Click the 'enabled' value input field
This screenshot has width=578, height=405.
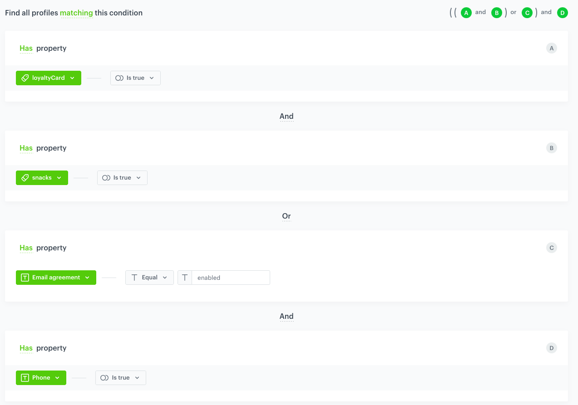point(231,278)
